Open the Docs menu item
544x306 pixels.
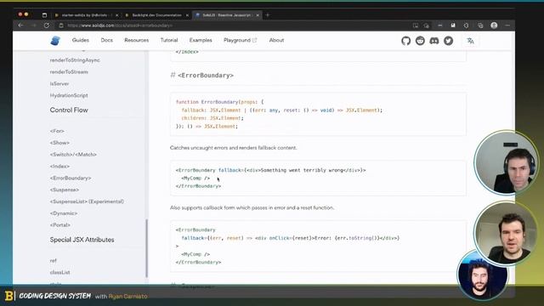tap(107, 40)
